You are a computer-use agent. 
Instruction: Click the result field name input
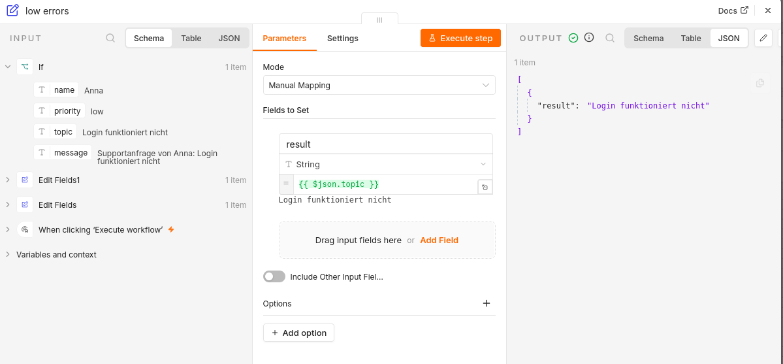coord(385,144)
